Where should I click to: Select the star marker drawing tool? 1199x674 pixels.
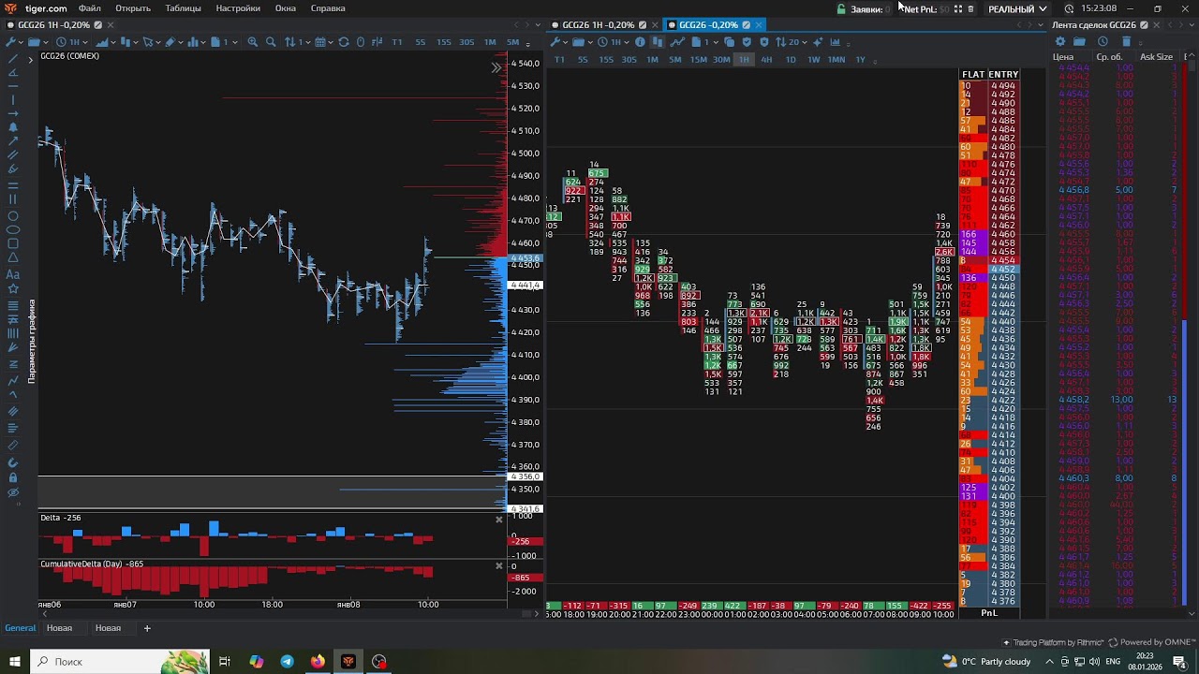tap(13, 288)
